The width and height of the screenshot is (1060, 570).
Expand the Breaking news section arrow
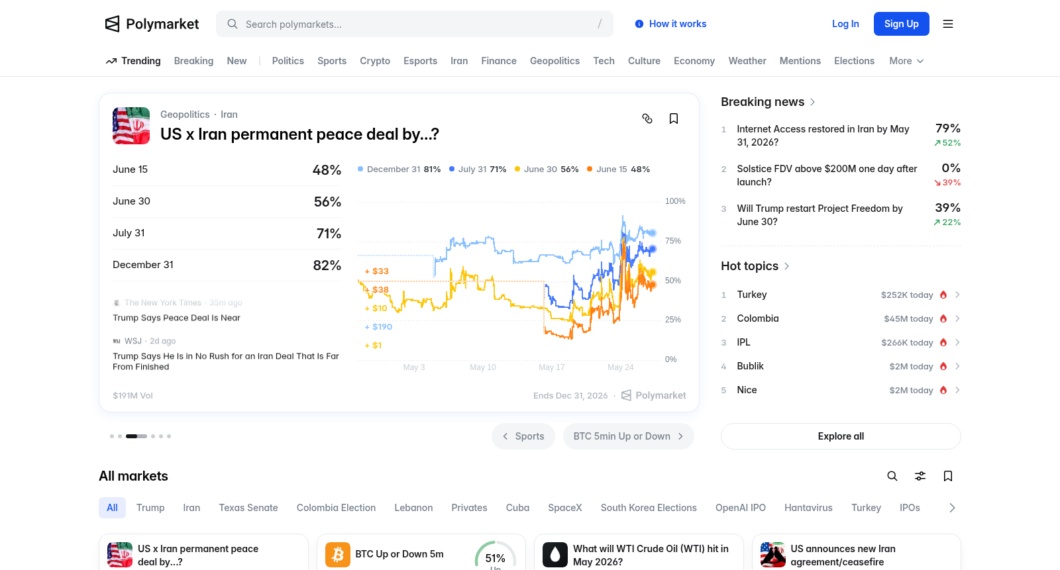pyautogui.click(x=813, y=102)
